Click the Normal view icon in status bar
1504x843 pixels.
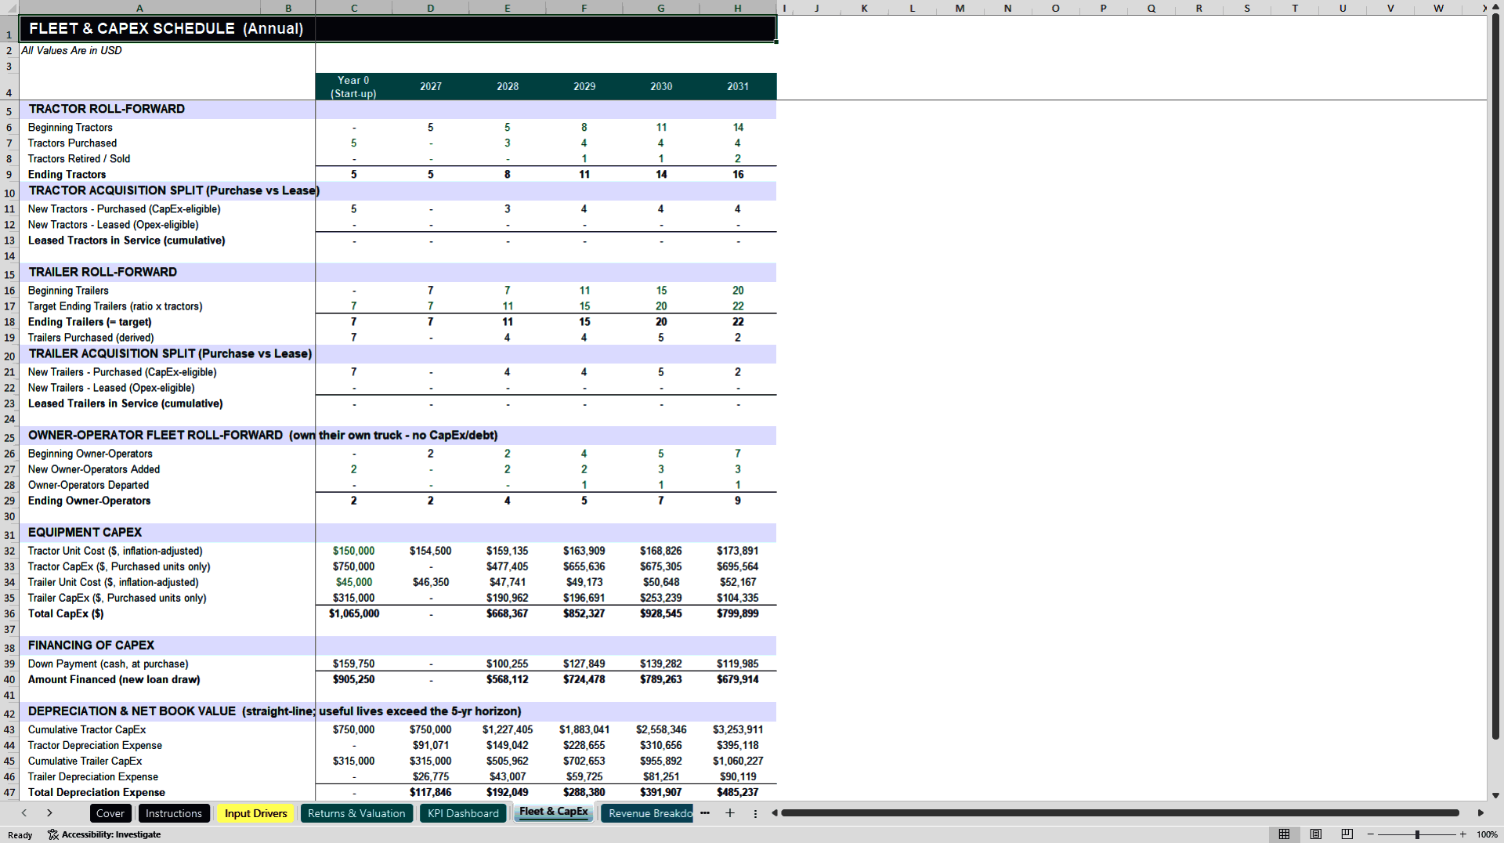(1284, 834)
